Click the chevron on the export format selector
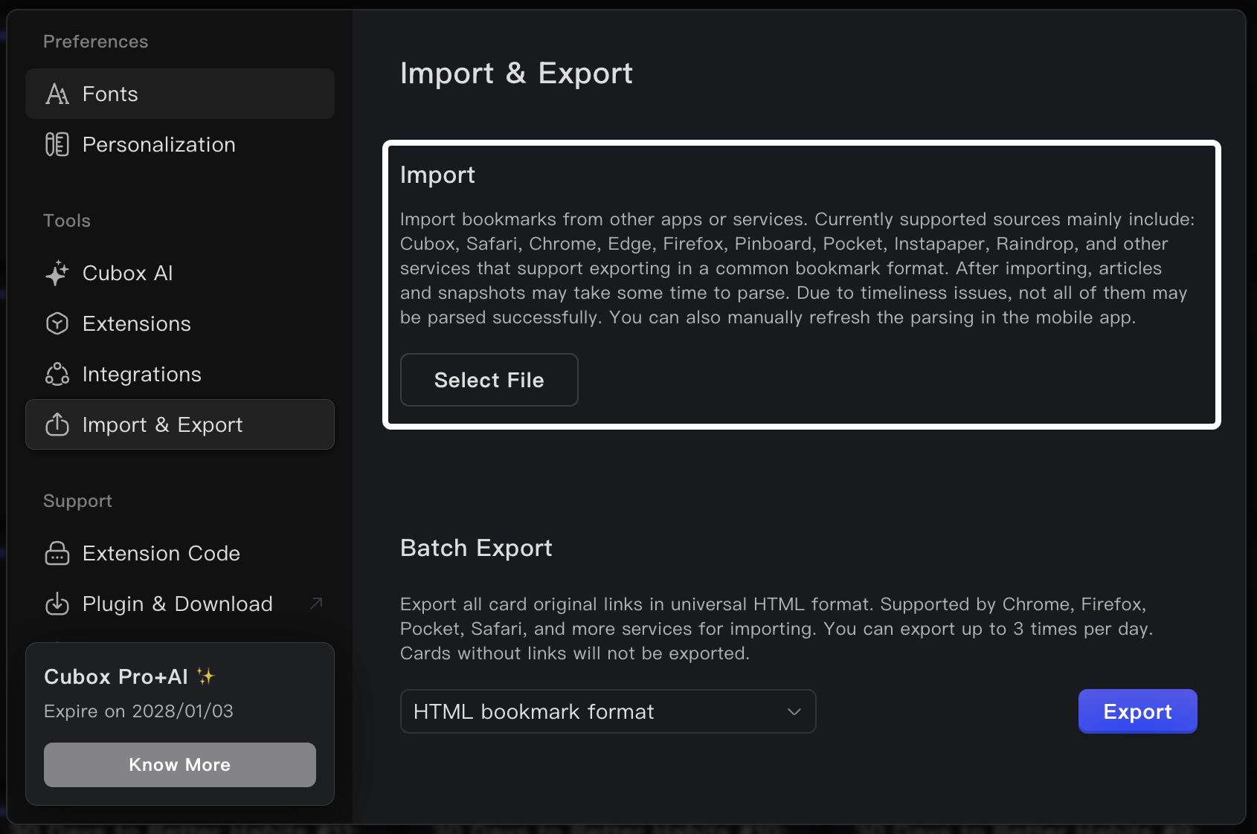This screenshot has height=834, width=1257. [x=794, y=711]
